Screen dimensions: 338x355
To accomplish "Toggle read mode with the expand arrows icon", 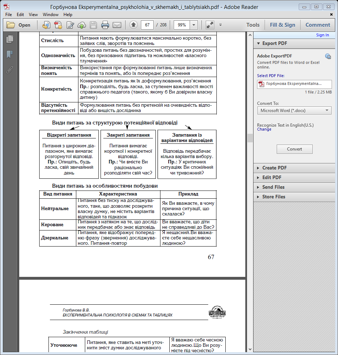I will pos(210,25).
